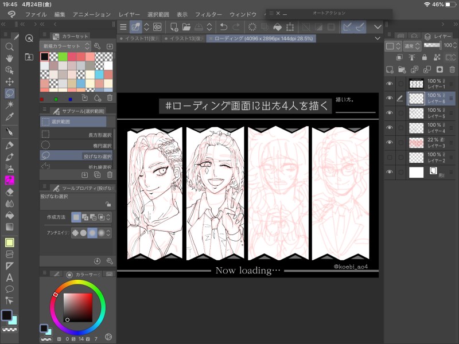
Task: Select the Eraser tool
Action: [x=9, y=192]
